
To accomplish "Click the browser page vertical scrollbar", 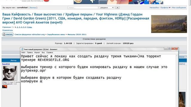I will click(x=190, y=53).
